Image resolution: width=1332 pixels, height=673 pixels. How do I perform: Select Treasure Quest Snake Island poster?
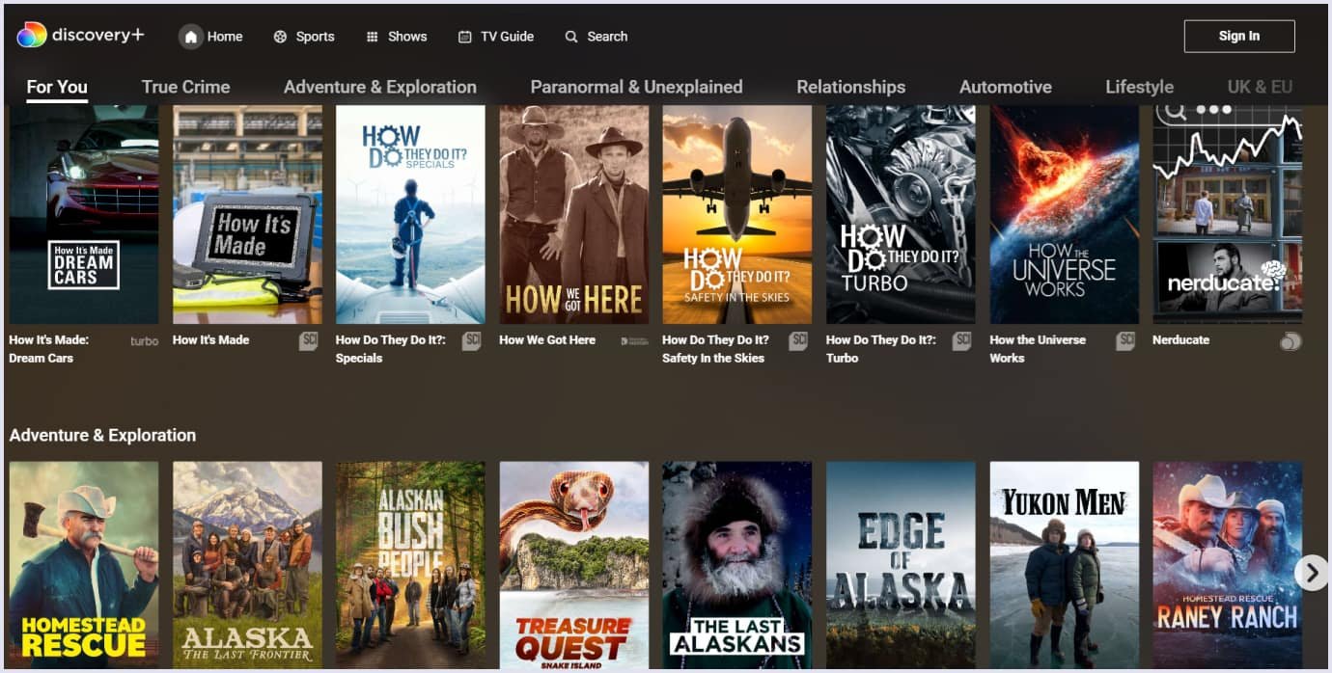click(574, 565)
